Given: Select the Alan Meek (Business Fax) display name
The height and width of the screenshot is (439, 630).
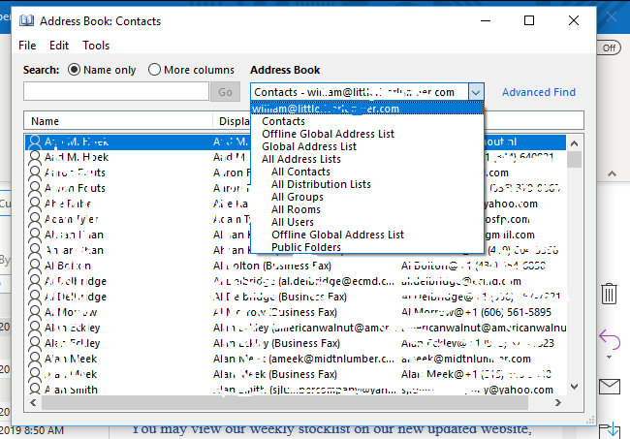Looking at the screenshot, I should point(275,374).
